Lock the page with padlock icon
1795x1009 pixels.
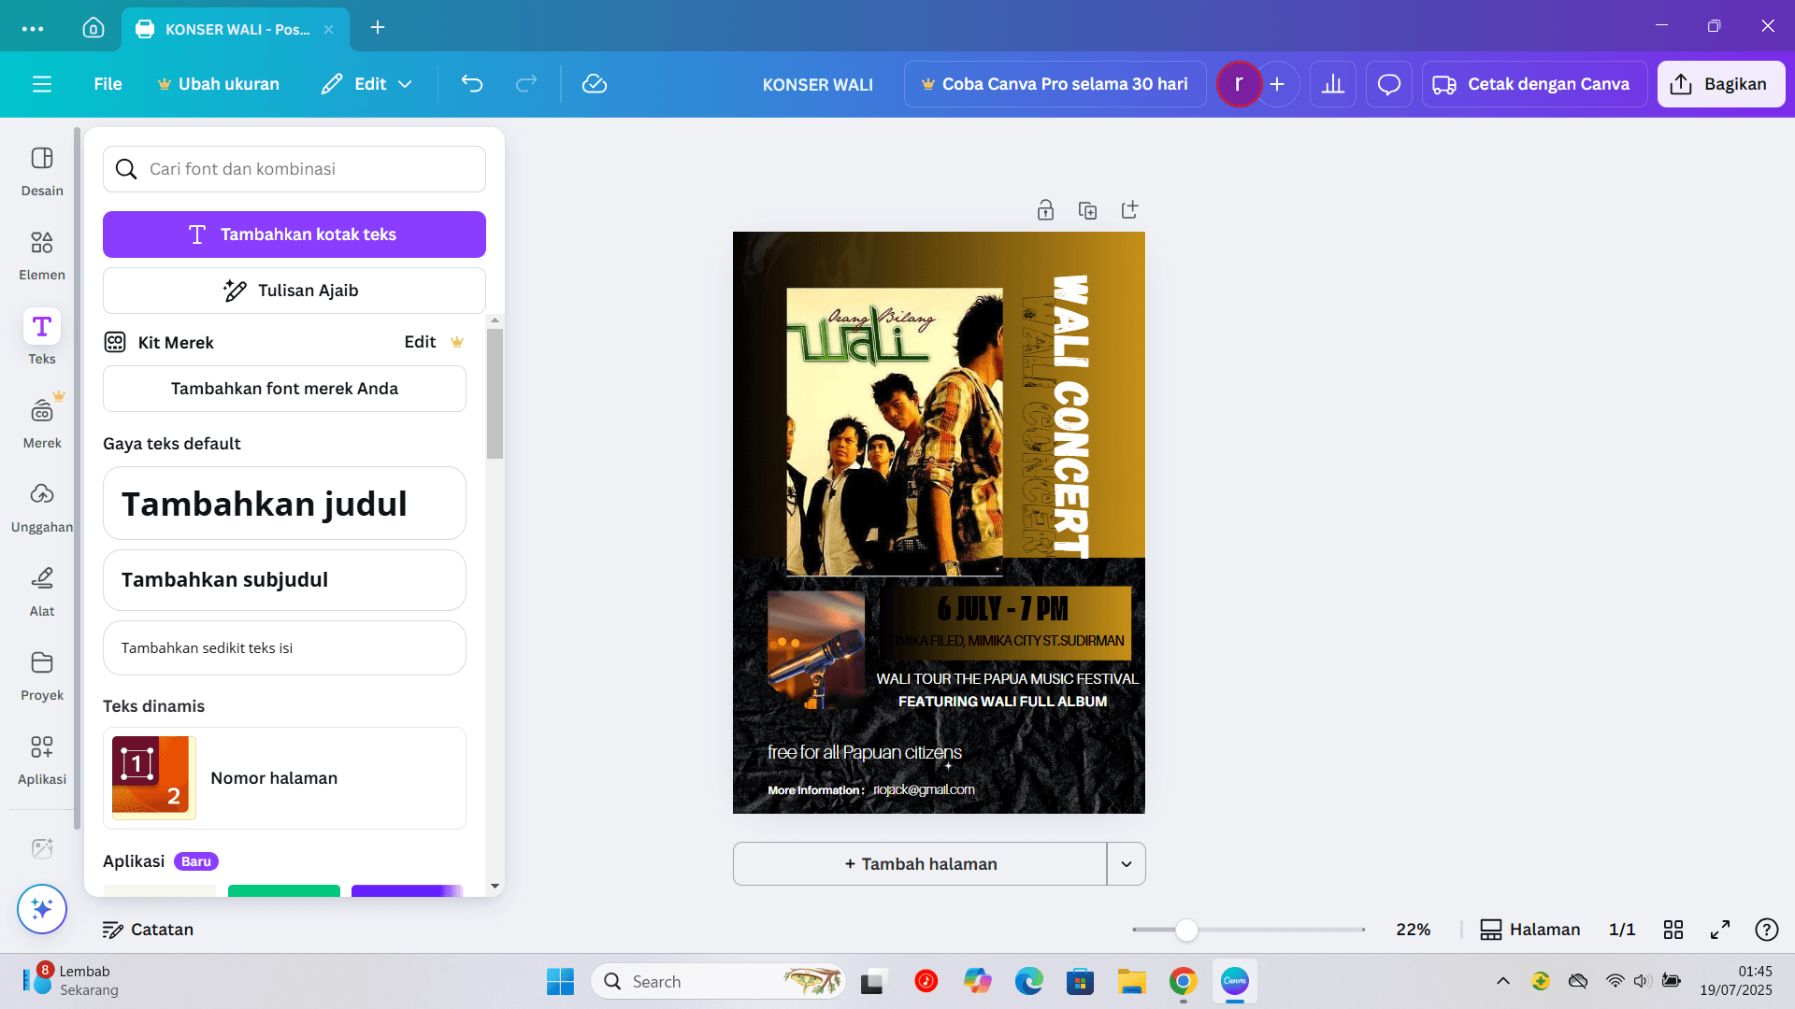click(x=1045, y=210)
